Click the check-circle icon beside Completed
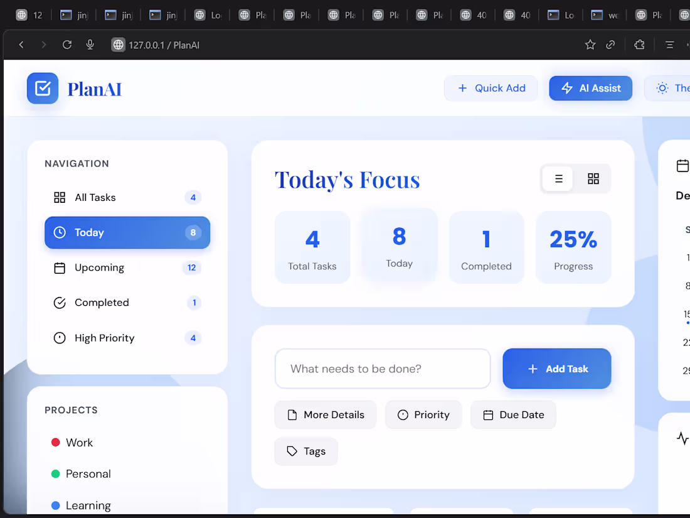 coord(60,303)
